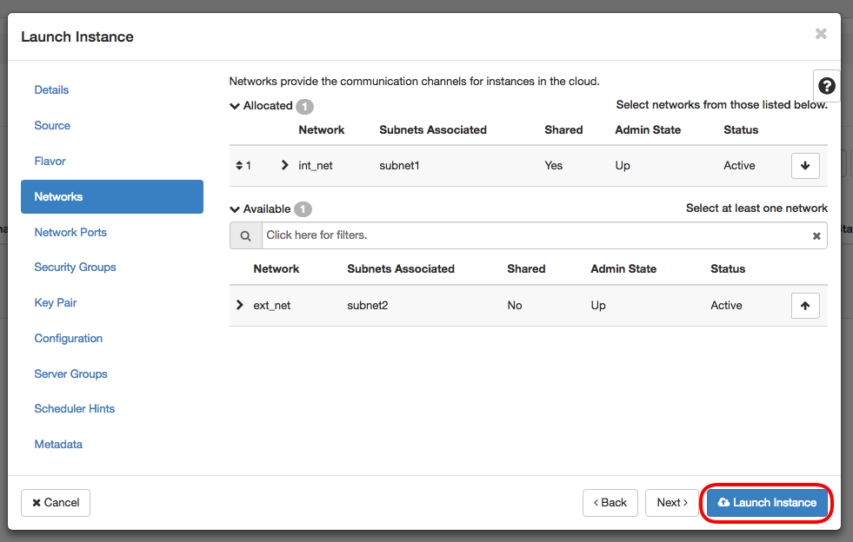Click the Available count badge
853x542 pixels.
[x=303, y=209]
